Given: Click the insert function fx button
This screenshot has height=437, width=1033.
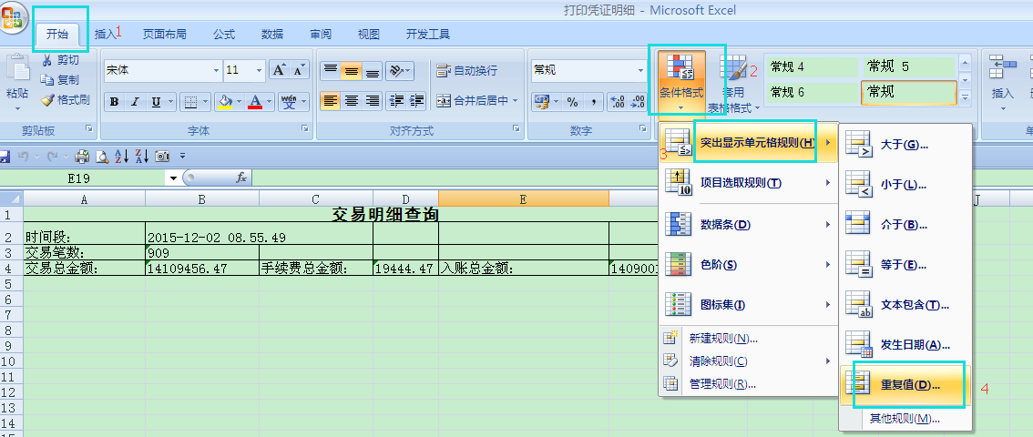Looking at the screenshot, I should (241, 178).
